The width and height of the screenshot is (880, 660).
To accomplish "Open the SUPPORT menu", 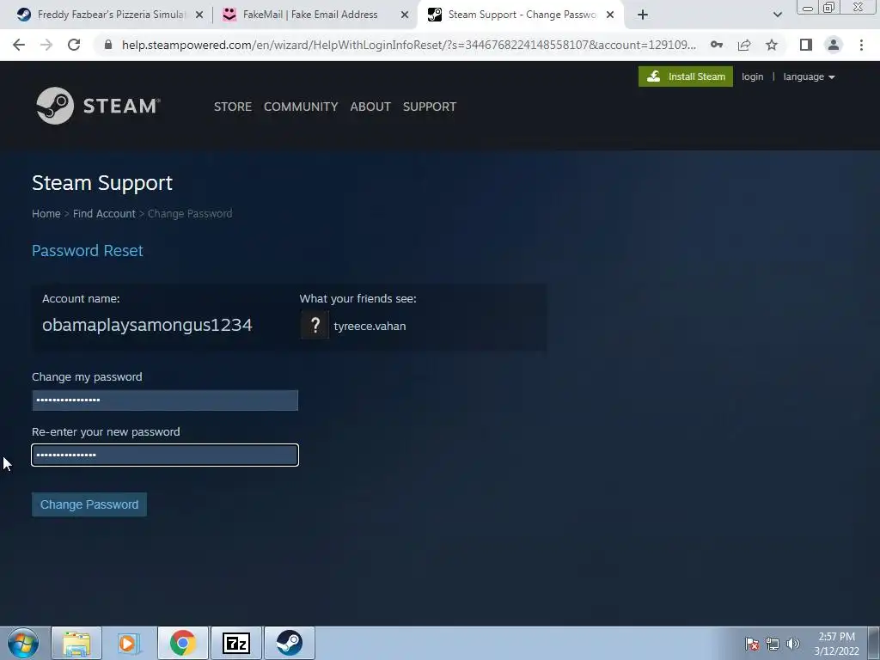I will click(x=430, y=107).
